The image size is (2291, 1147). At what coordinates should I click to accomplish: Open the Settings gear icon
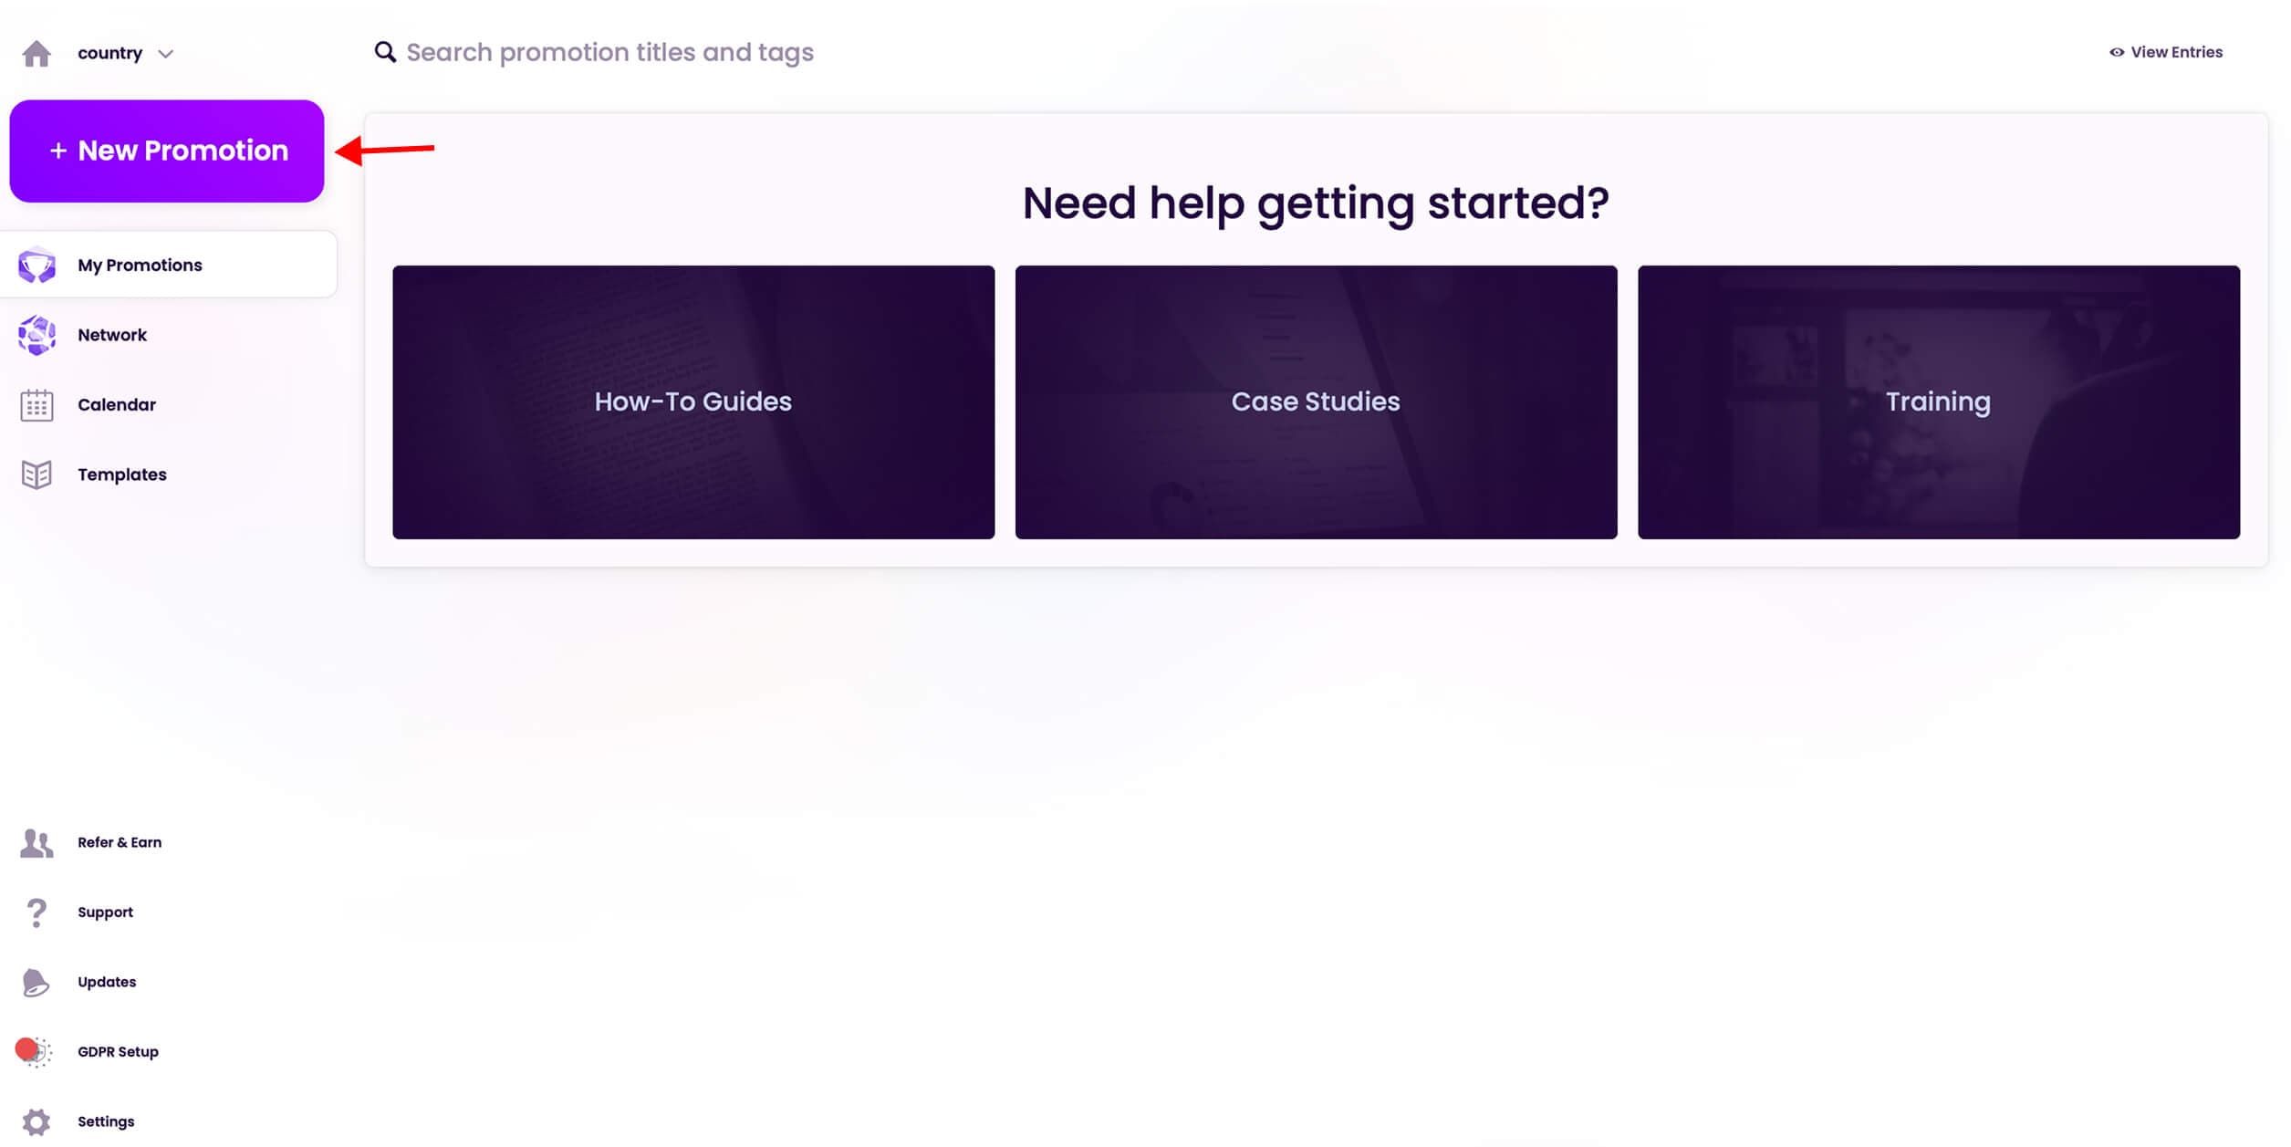(x=36, y=1121)
